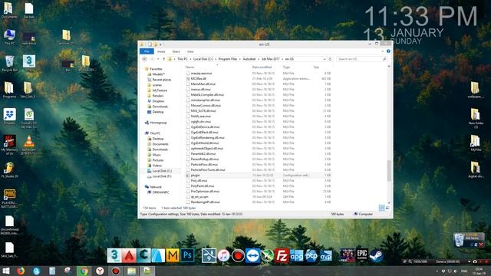Open AutoCAD red A dock icon

tap(129, 255)
